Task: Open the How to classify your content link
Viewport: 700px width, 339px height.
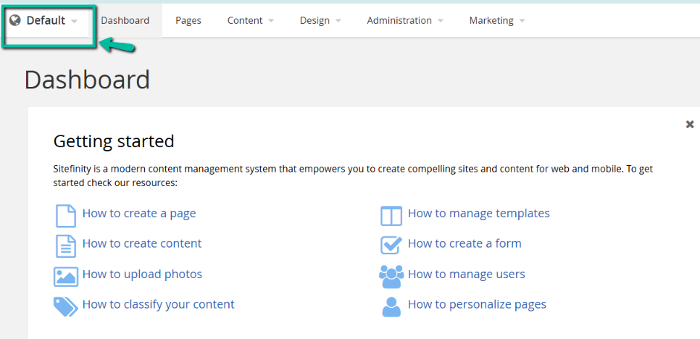Action: tap(159, 304)
